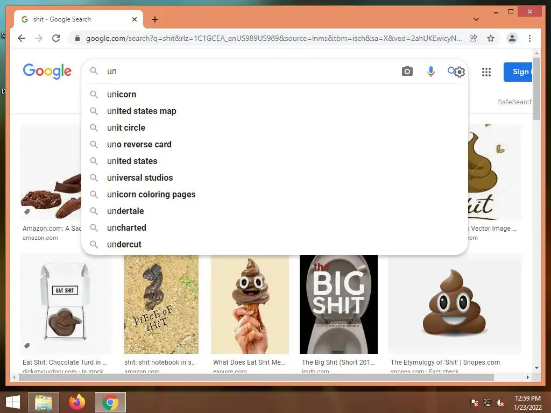Choose the 'uncharted' suggestion

(274, 228)
